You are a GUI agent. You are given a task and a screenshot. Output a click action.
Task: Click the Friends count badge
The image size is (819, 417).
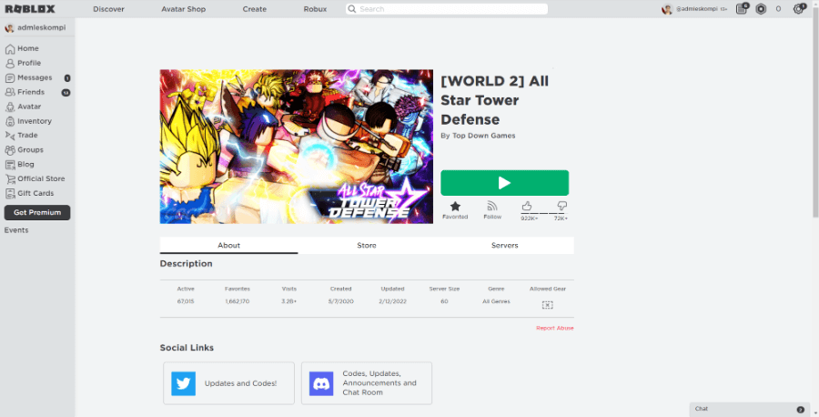[66, 93]
